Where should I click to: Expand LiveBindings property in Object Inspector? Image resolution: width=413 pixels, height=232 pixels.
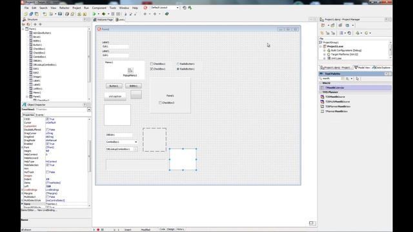click(x=23, y=189)
